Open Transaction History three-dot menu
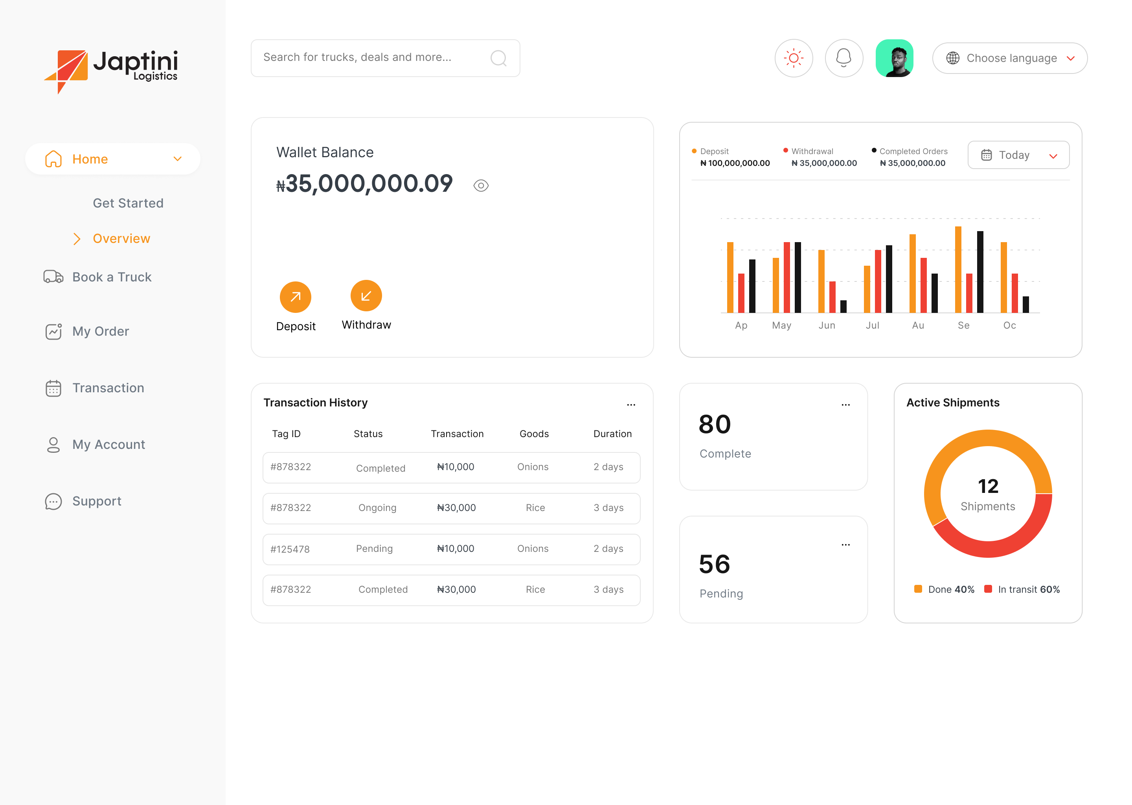 tap(631, 404)
